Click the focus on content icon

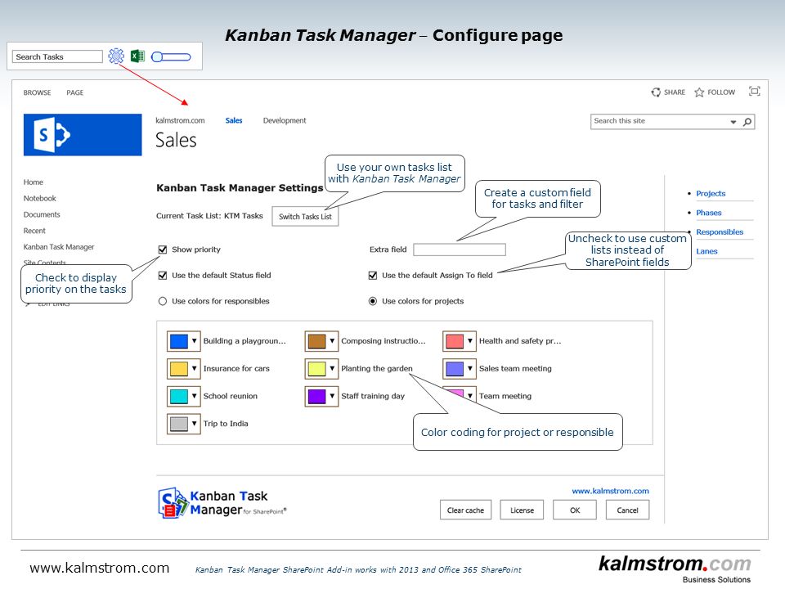(755, 91)
